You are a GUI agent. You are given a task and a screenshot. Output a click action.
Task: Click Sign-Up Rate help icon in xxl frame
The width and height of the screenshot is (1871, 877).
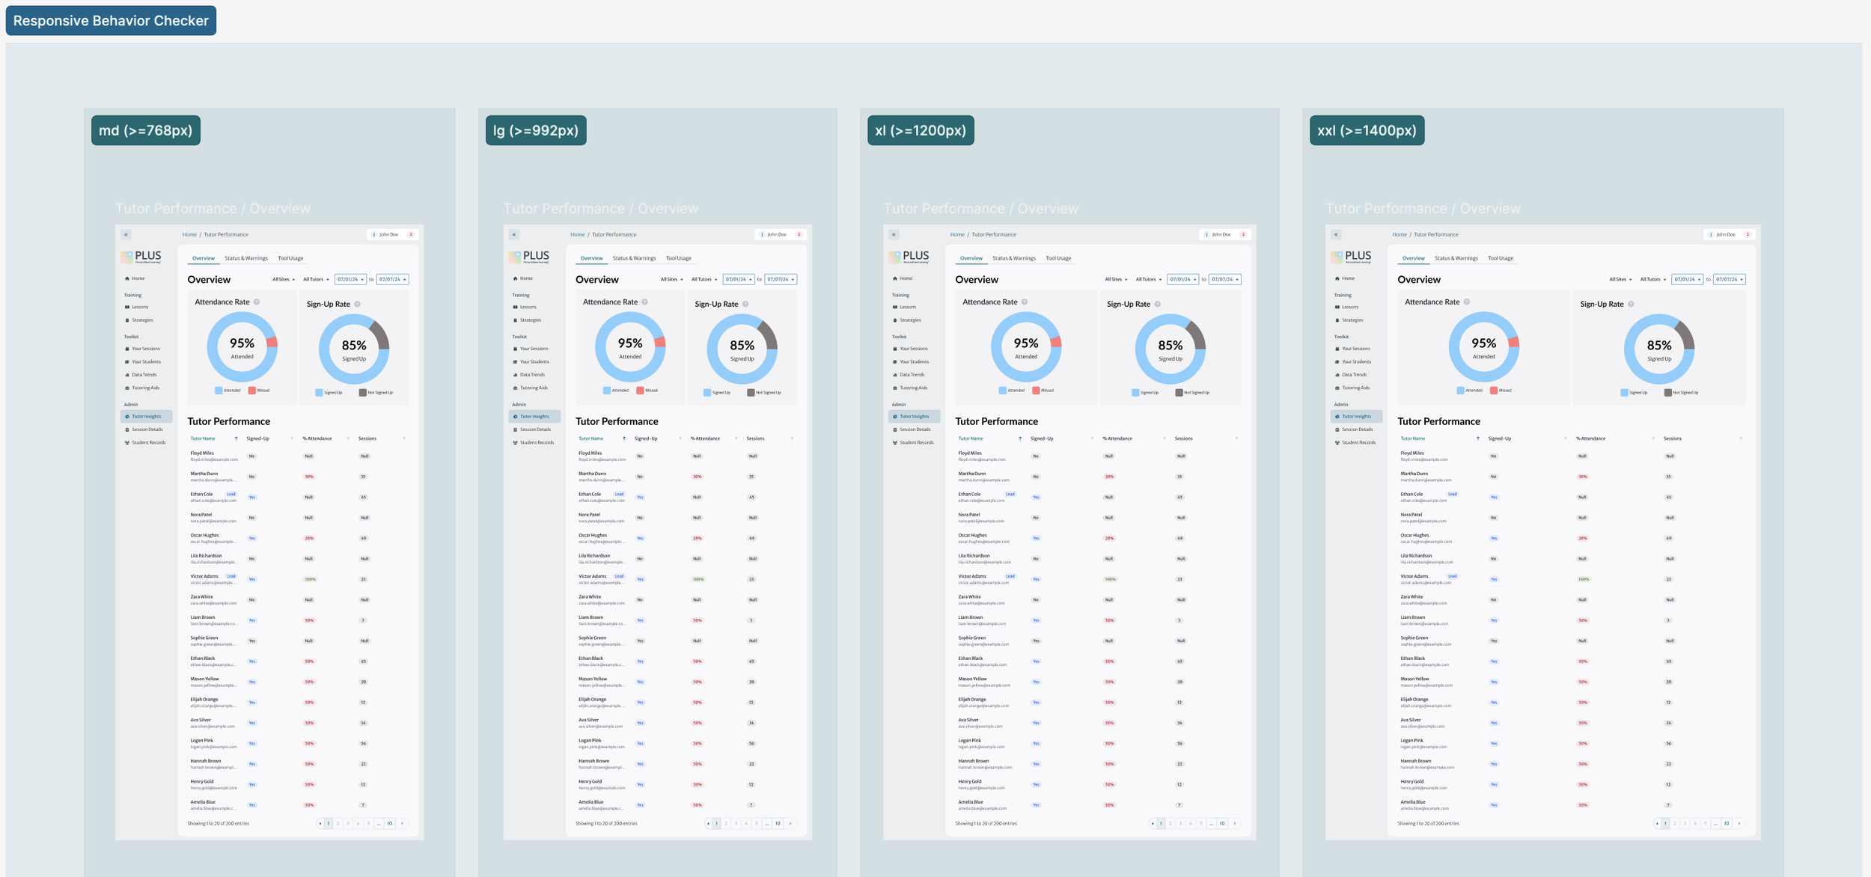(x=1631, y=305)
